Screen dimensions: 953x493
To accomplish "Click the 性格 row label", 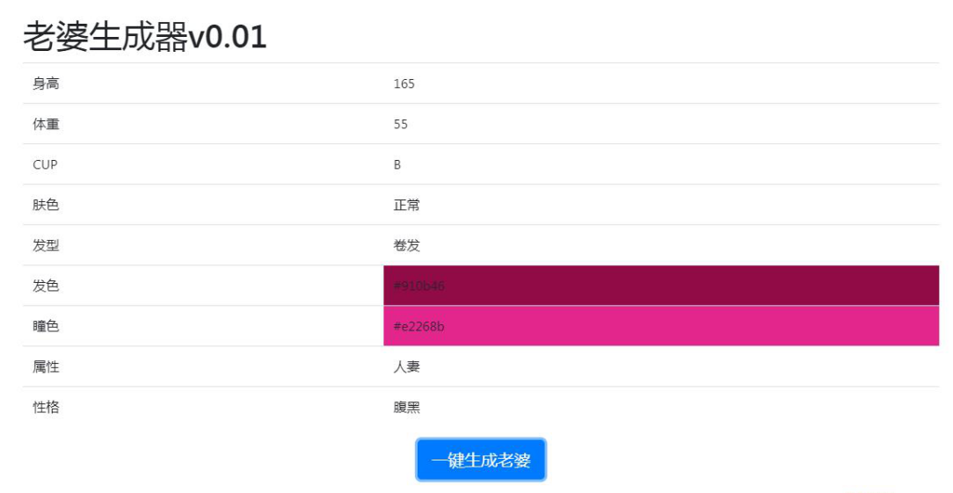I will [47, 408].
